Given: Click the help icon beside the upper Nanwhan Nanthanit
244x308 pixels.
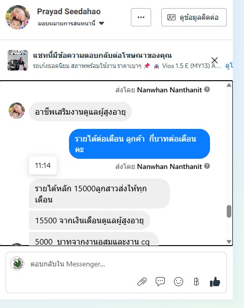Looking at the screenshot, I should pyautogui.click(x=207, y=90).
